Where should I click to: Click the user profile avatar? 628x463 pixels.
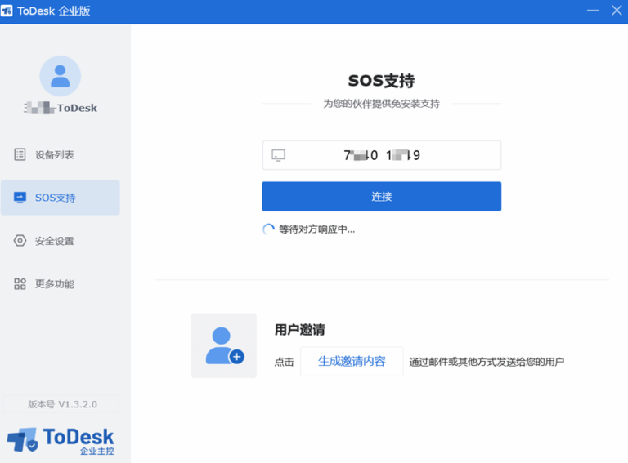(60, 76)
